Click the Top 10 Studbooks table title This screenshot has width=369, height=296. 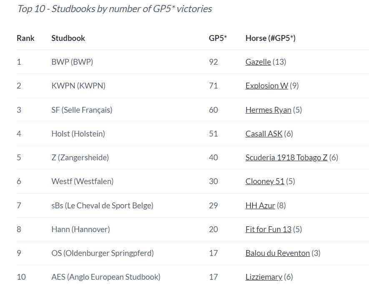click(x=114, y=9)
